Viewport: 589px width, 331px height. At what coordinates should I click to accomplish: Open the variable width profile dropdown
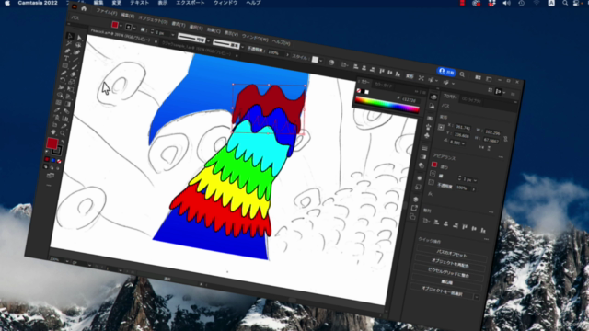pos(208,40)
